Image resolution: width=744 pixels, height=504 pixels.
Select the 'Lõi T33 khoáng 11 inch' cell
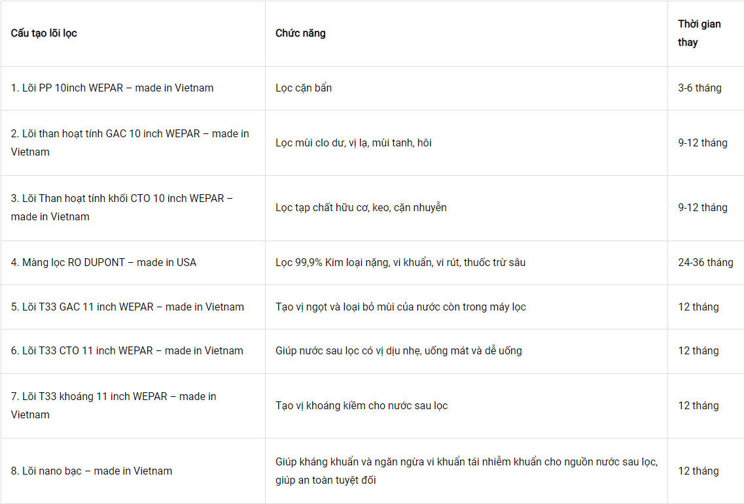tap(113, 405)
